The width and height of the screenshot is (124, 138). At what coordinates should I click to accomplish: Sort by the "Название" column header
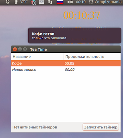(x=37, y=57)
